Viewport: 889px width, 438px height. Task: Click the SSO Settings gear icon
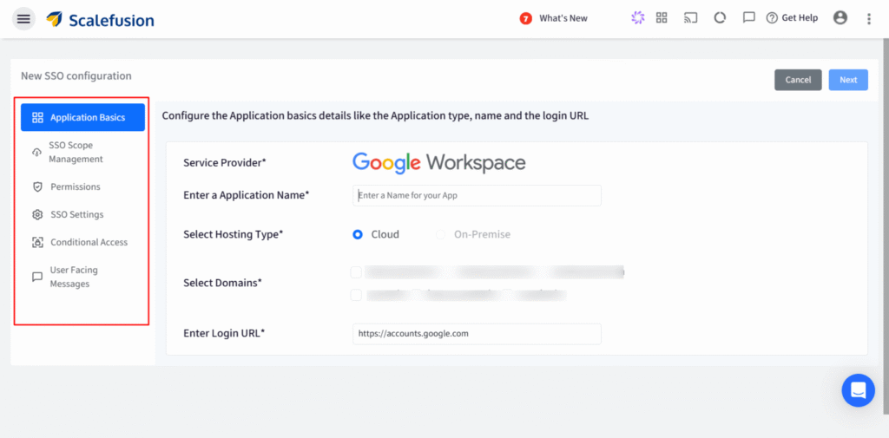[x=38, y=215]
